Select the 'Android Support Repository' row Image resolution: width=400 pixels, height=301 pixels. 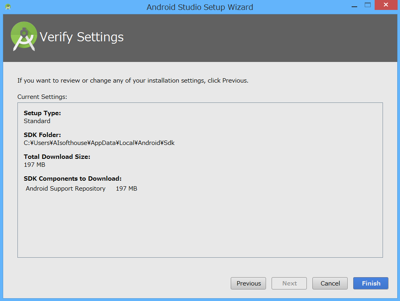coord(81,189)
